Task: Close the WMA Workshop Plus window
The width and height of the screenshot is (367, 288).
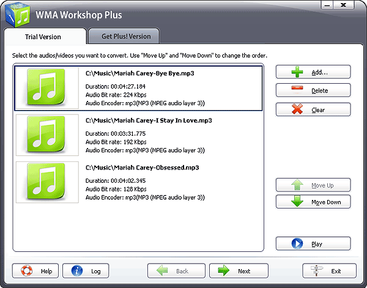Action: click(x=344, y=5)
